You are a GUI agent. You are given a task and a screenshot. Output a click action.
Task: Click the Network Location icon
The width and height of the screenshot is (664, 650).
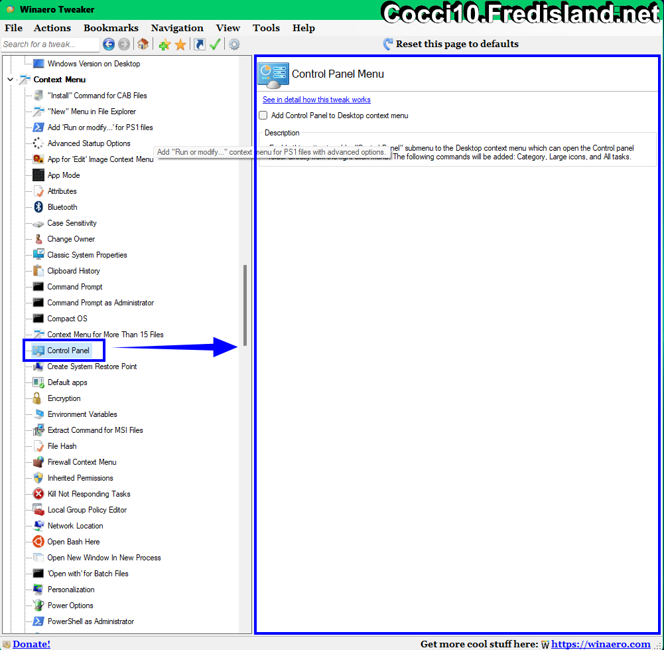[x=38, y=526]
